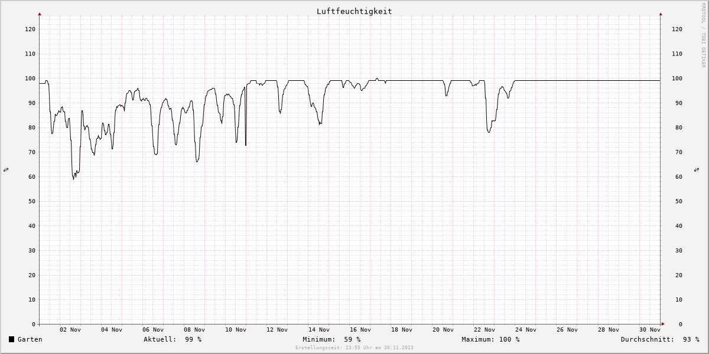Click the 22 Nov axis label
The width and height of the screenshot is (709, 354).
pos(484,330)
